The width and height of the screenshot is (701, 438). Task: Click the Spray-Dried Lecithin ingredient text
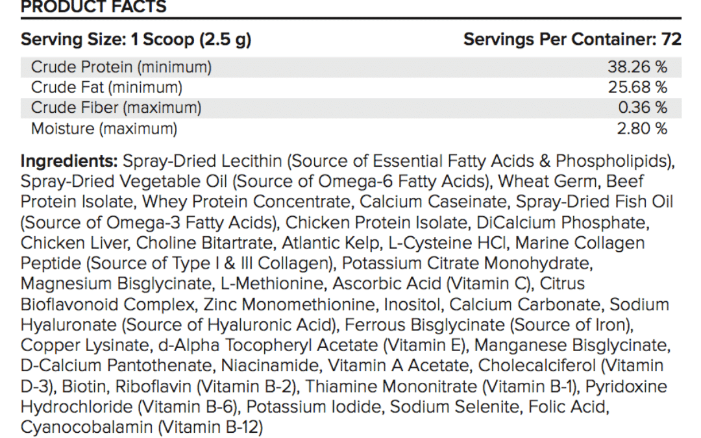tap(203, 161)
